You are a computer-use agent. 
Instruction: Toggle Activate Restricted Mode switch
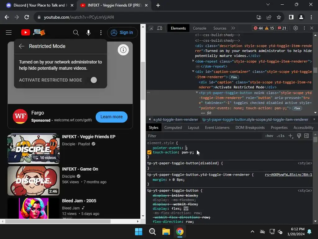pyautogui.click(x=94, y=80)
